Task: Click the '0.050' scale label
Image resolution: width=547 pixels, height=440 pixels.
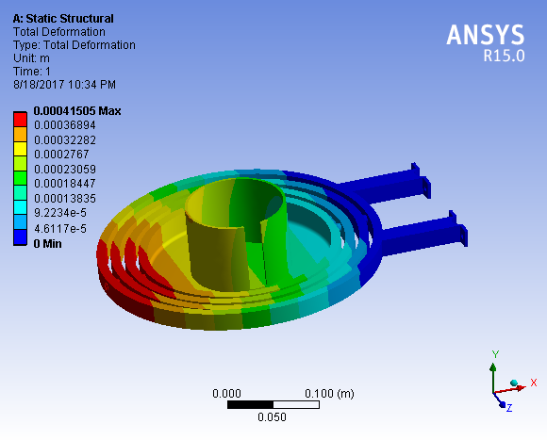Action: click(x=272, y=417)
